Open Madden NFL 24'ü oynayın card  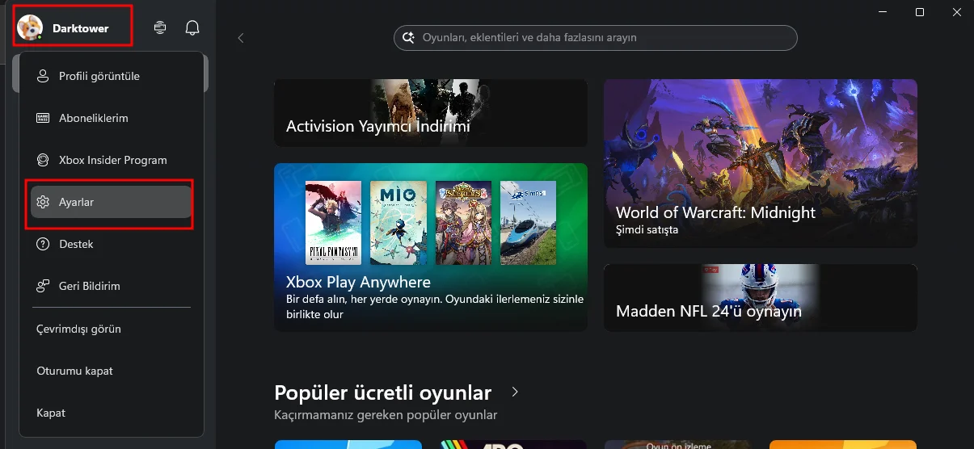pos(761,297)
